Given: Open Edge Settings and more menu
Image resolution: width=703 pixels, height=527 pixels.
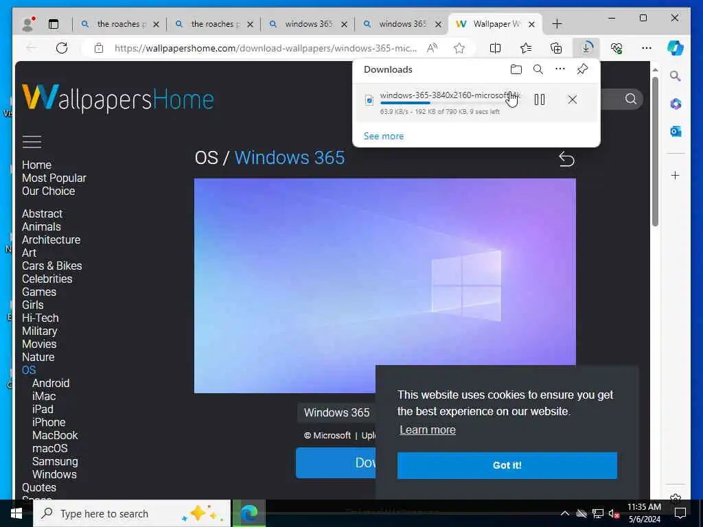Looking at the screenshot, I should pos(646,48).
